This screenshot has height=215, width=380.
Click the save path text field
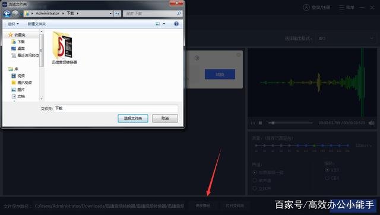click(x=109, y=206)
